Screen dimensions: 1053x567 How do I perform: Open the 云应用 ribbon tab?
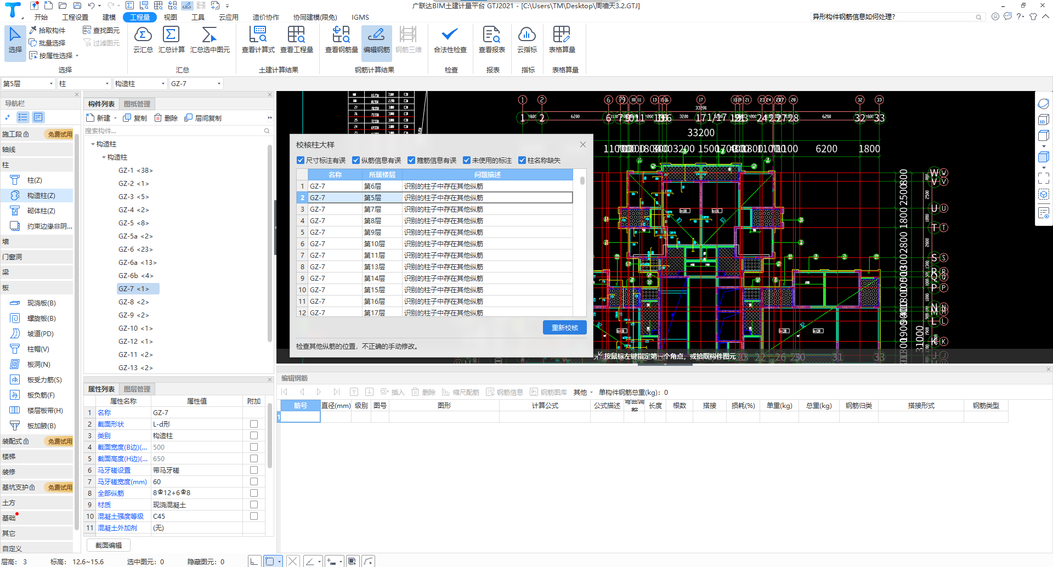tap(229, 18)
